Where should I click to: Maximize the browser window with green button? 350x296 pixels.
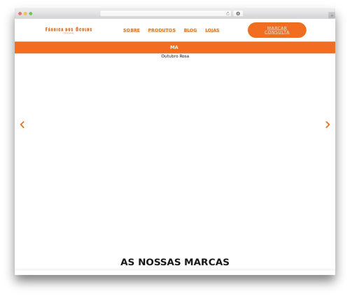pyautogui.click(x=31, y=13)
